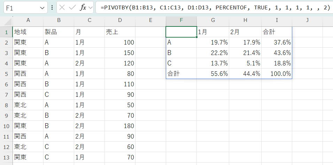Click cell A1 containing 地域

pos(28,32)
